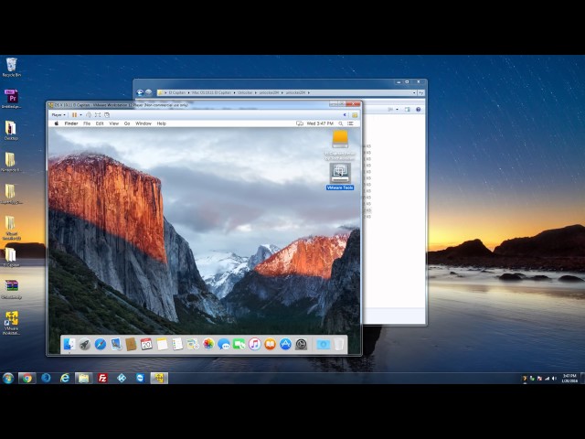585x439 pixels.
Task: Open the Window menu in Finder
Action: pyautogui.click(x=144, y=123)
